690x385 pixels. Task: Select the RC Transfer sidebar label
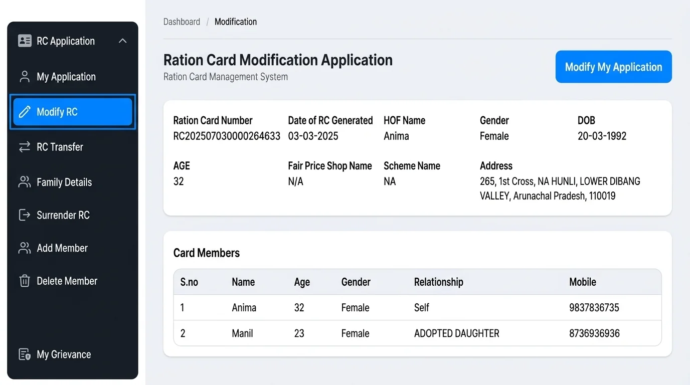click(60, 147)
